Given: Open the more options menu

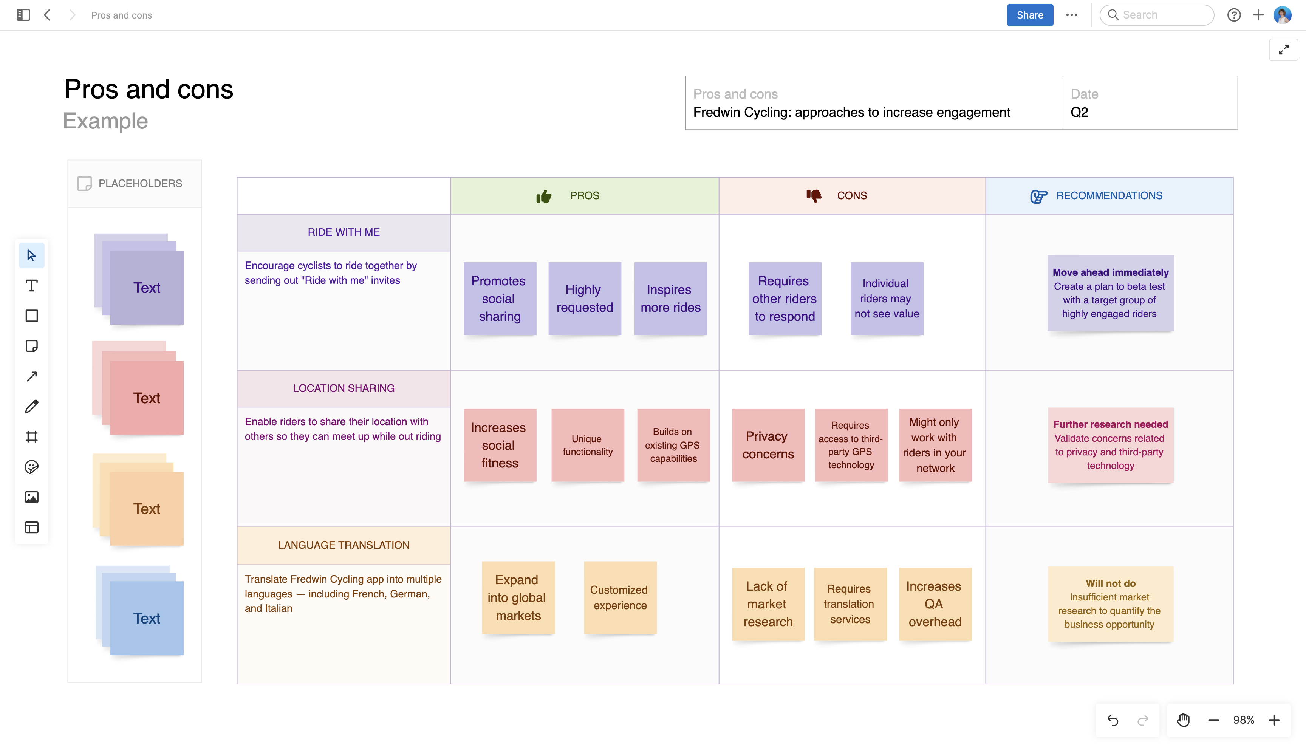Looking at the screenshot, I should (x=1072, y=15).
